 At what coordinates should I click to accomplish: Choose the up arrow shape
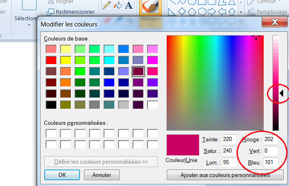[232, 12]
